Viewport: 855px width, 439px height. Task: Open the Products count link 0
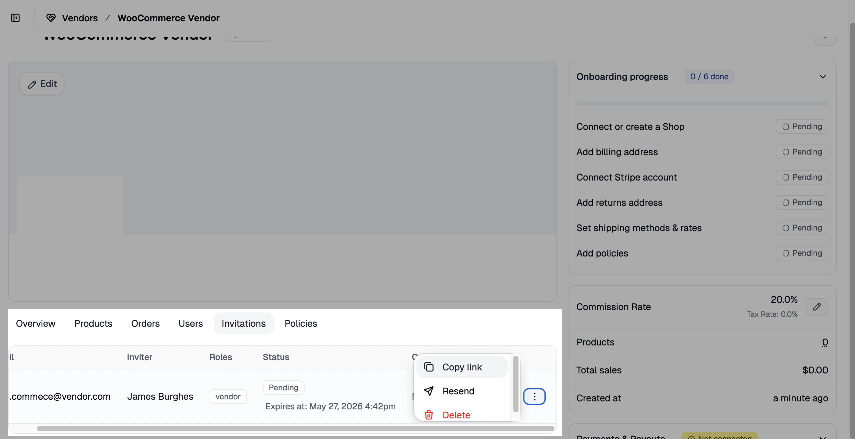pyautogui.click(x=825, y=342)
